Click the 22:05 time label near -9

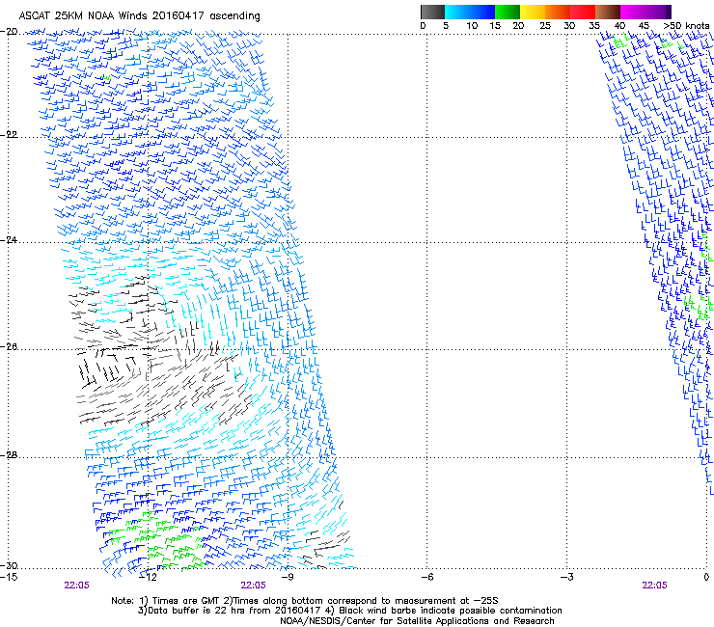[253, 586]
